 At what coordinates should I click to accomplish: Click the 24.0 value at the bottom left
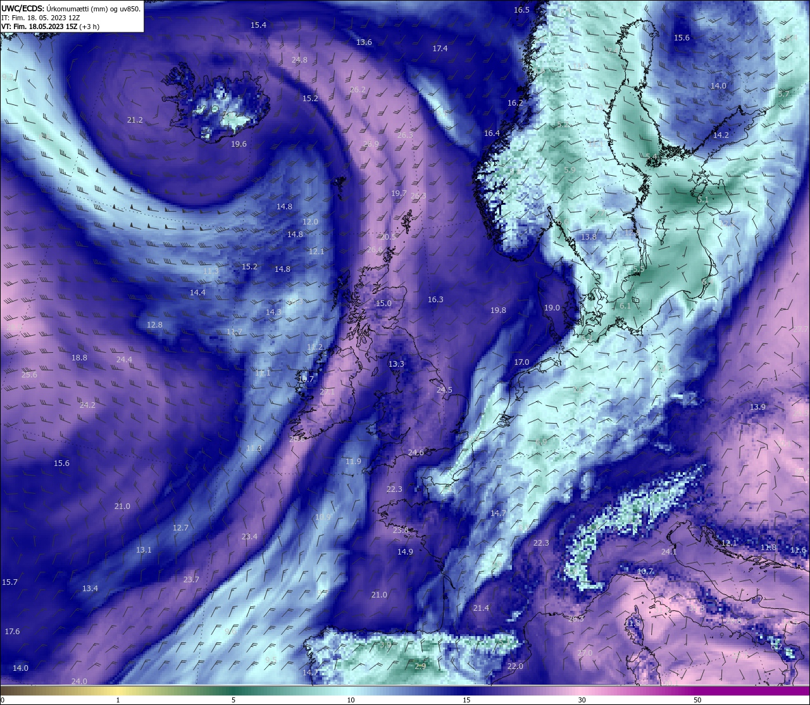point(79,682)
